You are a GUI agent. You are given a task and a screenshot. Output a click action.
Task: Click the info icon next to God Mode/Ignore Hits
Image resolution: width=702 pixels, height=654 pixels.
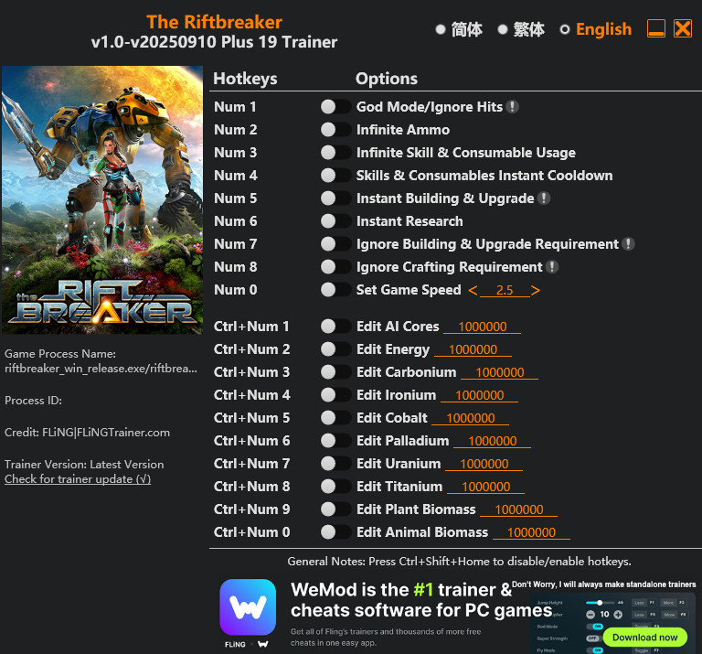click(512, 107)
